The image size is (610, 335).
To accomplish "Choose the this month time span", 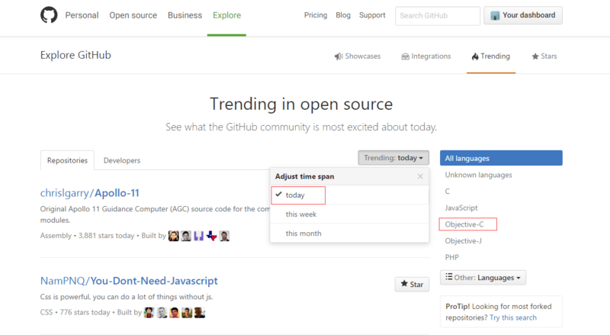I will tap(349, 234).
